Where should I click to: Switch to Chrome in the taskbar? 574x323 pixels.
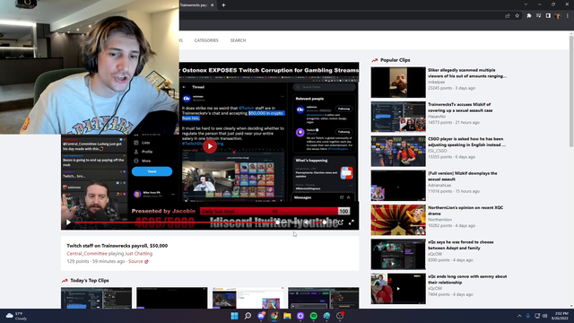coord(274,316)
